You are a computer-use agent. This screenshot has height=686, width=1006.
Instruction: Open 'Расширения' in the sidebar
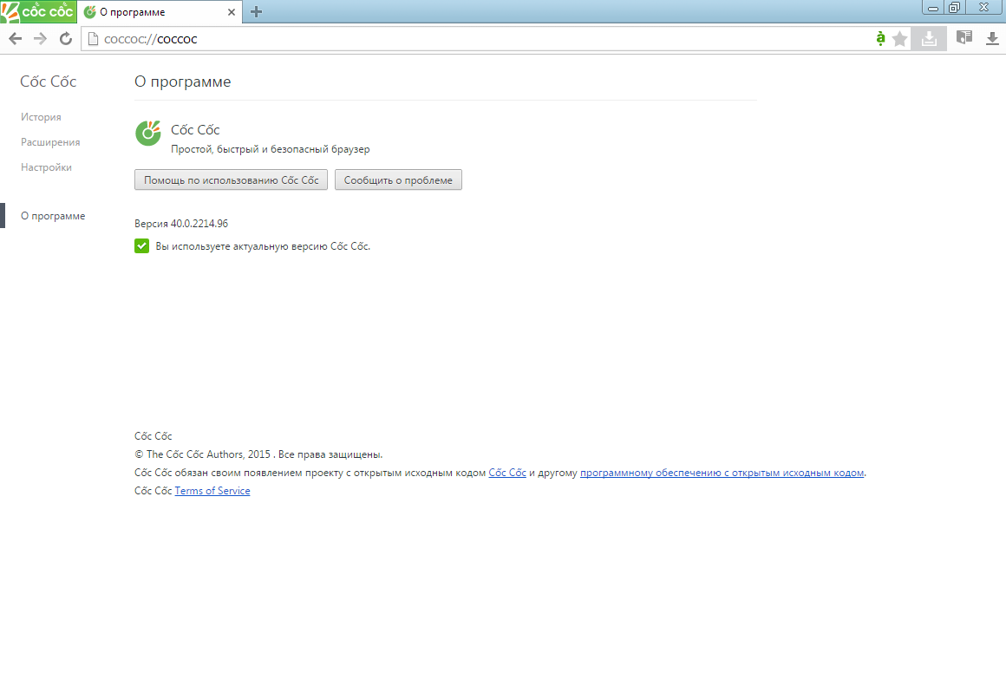coord(50,142)
